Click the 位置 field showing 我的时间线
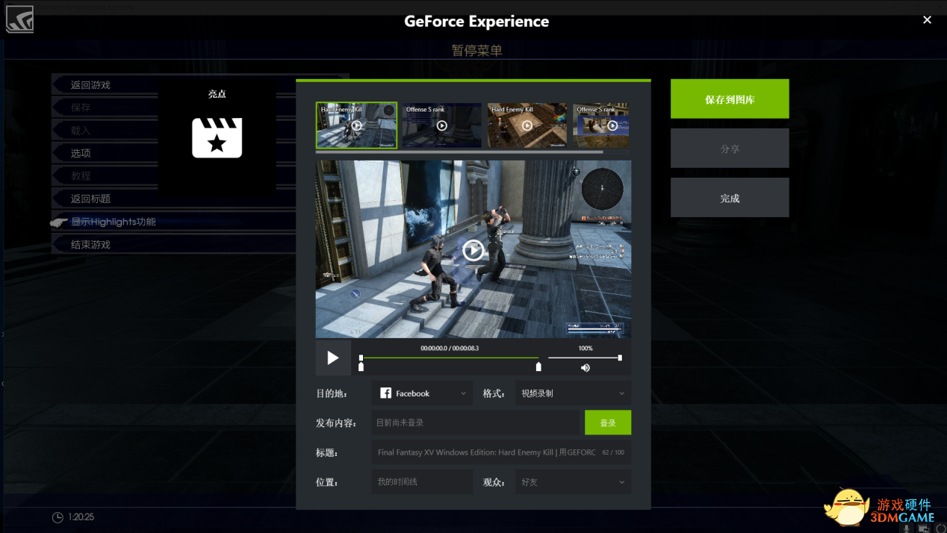The width and height of the screenshot is (947, 533). coord(422,482)
